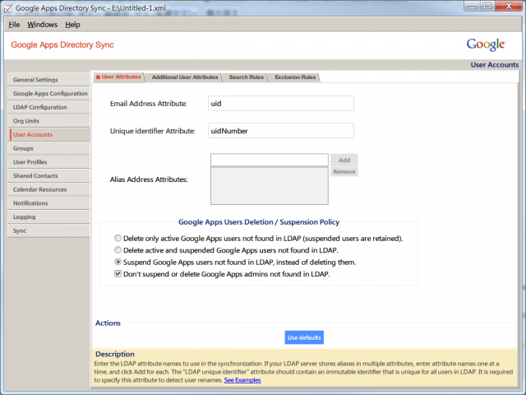Viewport: 526px width, 395px height.
Task: Click the Google Apps Directory Sync heading
Action: tap(62, 44)
